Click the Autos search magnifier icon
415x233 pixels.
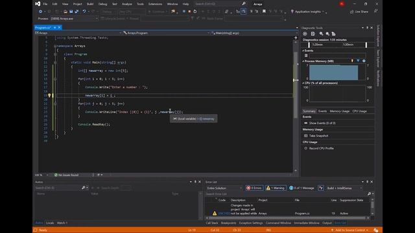point(84,188)
